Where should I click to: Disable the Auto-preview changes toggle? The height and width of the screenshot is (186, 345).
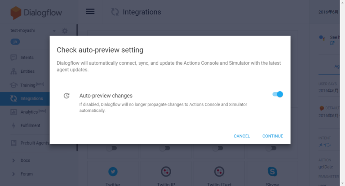pyautogui.click(x=278, y=94)
